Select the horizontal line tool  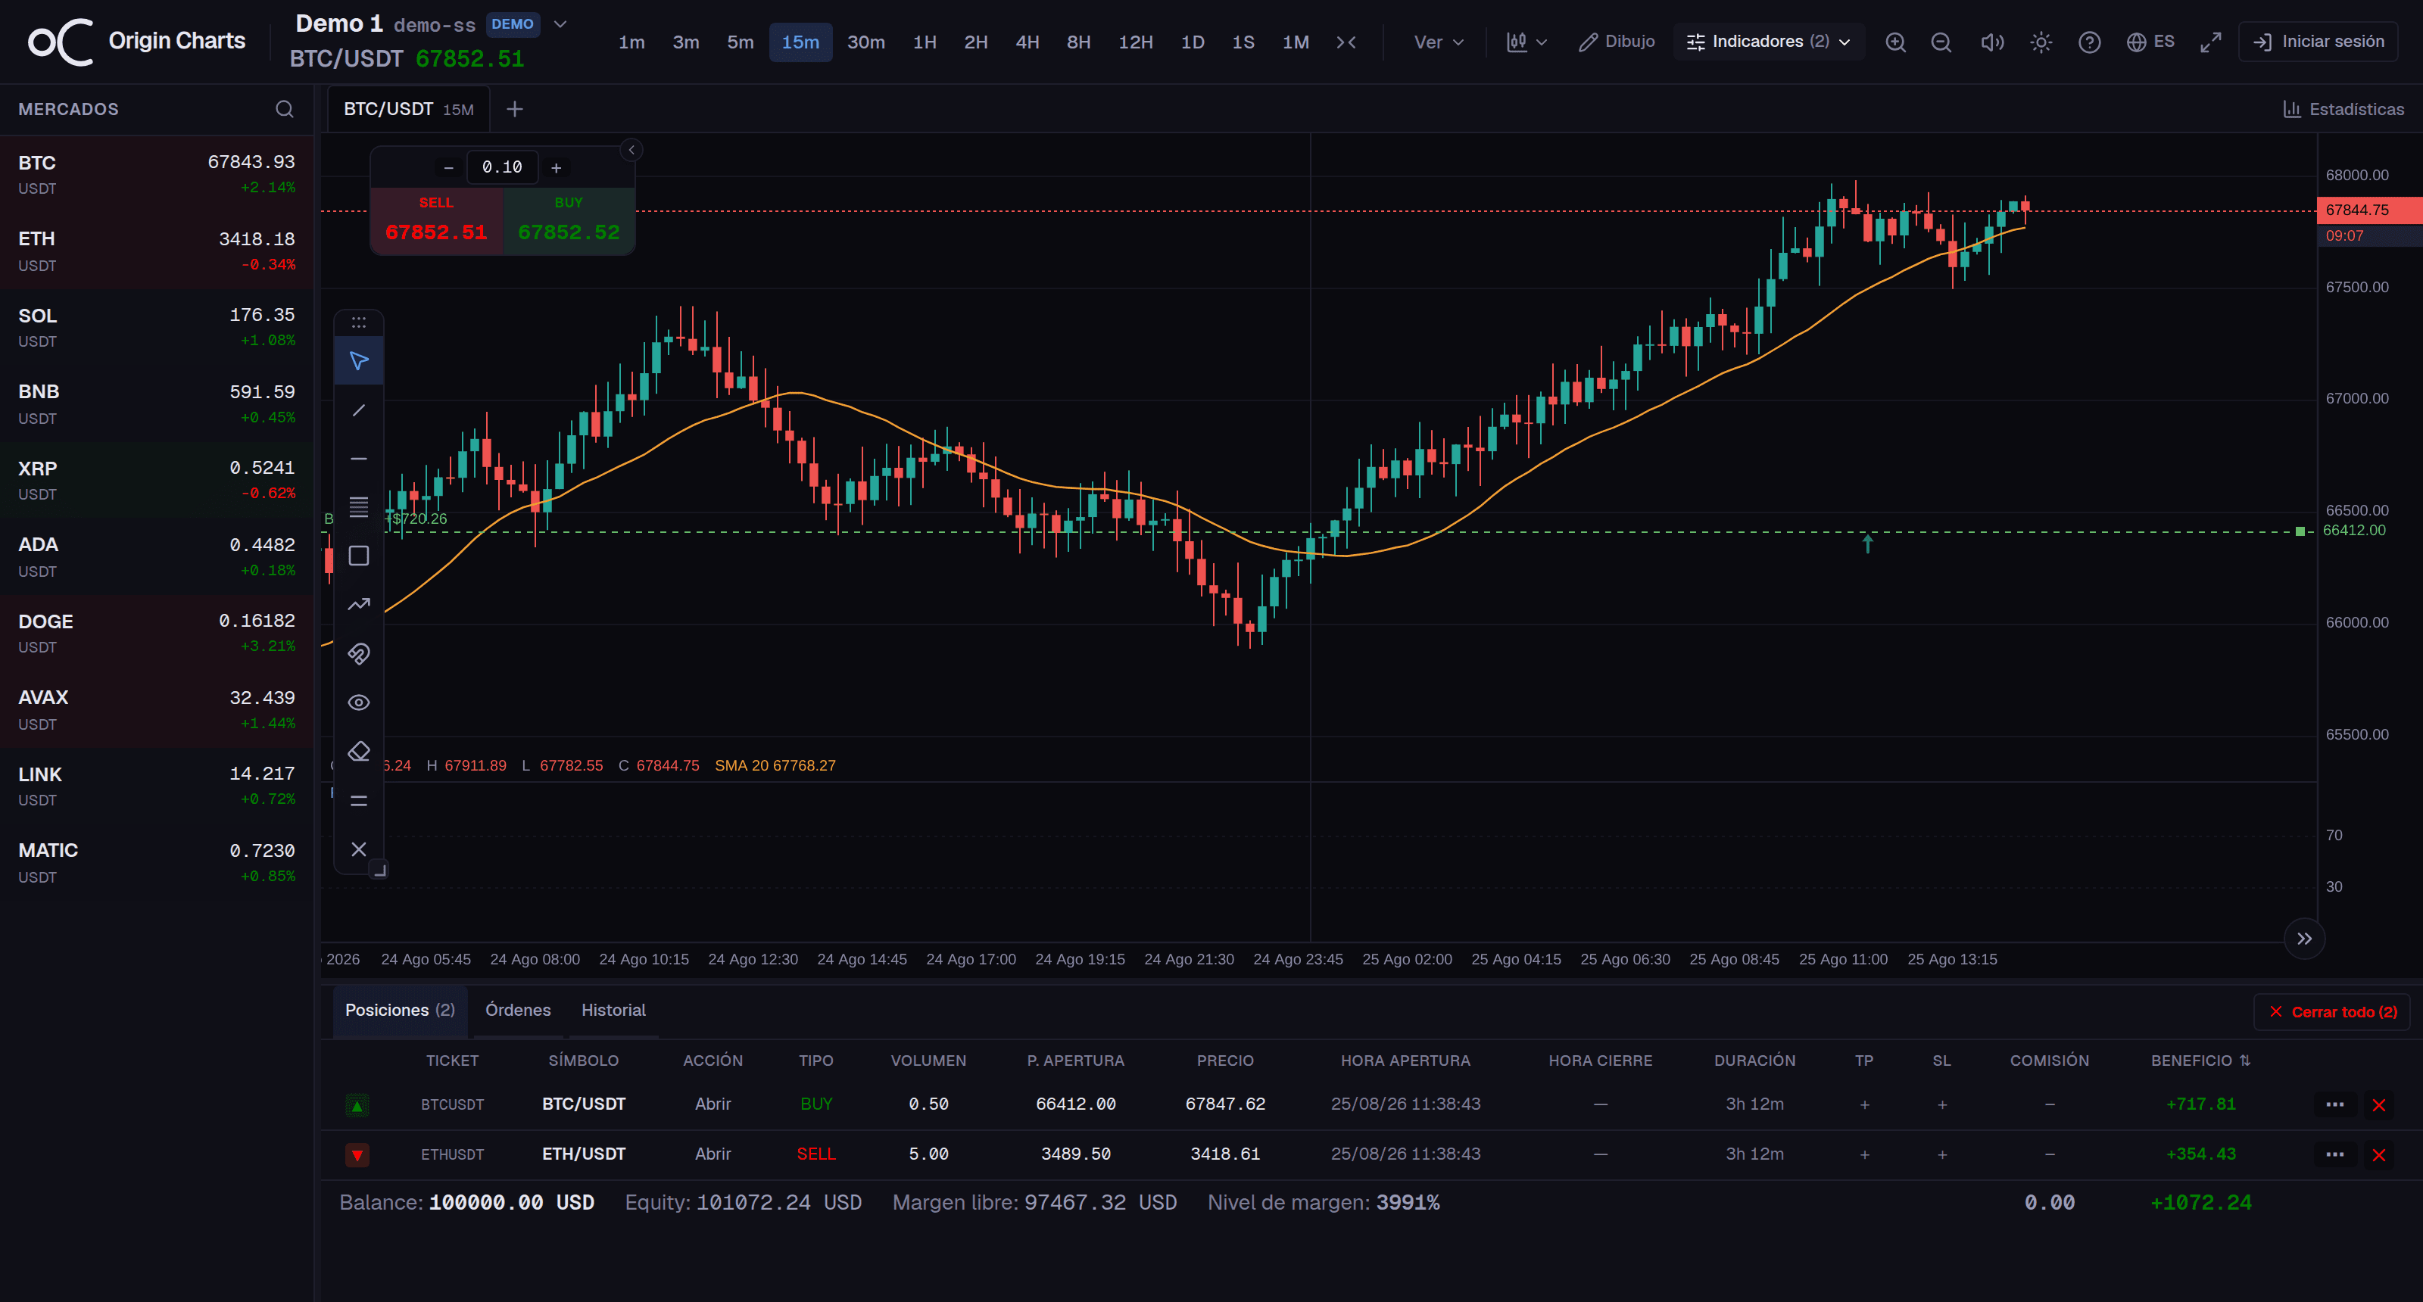358,459
